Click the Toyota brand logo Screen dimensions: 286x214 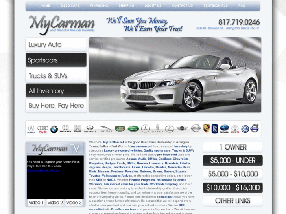click(x=235, y=129)
